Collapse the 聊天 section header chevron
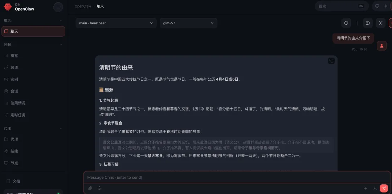Screen dimensions: 392x194 (61, 21)
